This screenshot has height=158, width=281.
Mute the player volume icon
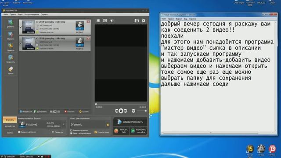click(x=133, y=111)
